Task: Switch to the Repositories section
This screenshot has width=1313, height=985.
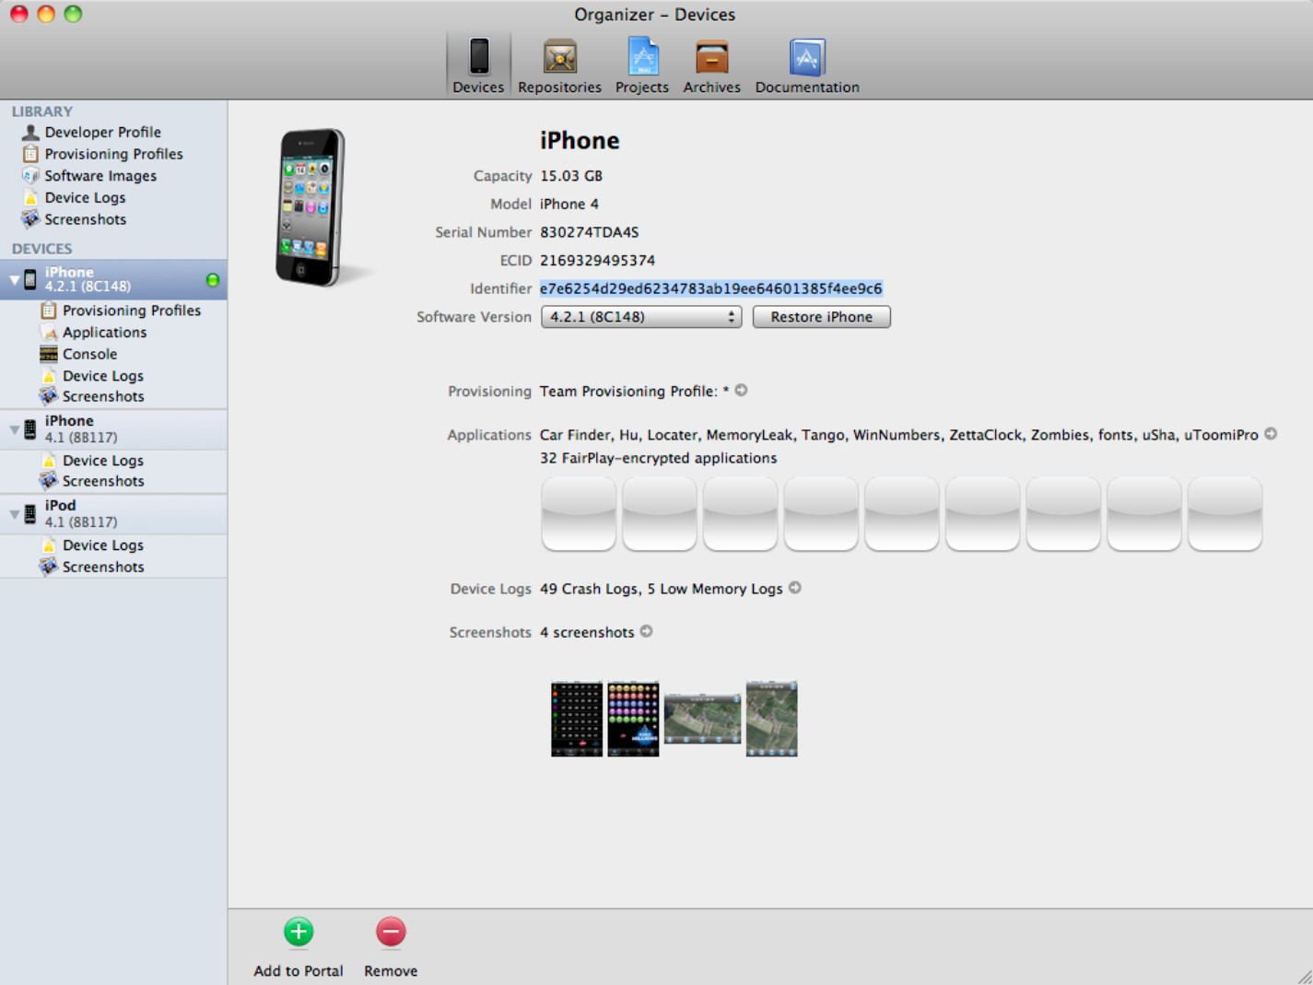Action: click(x=559, y=64)
